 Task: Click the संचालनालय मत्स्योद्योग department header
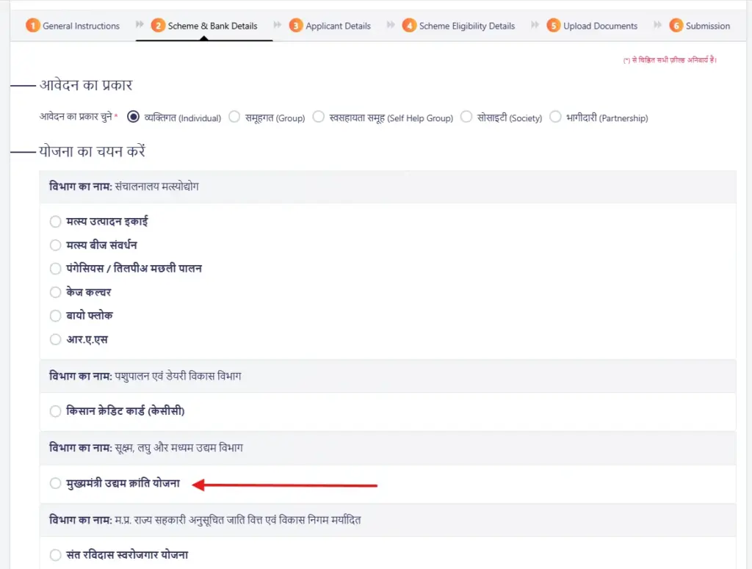tap(388, 186)
